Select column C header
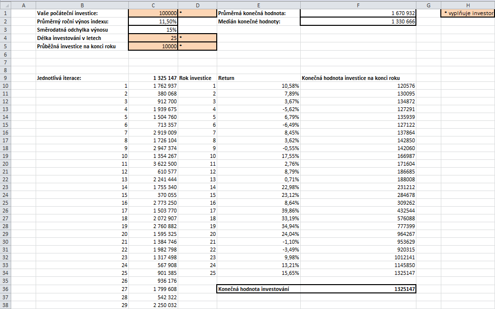This screenshot has height=309, width=495. pos(153,5)
